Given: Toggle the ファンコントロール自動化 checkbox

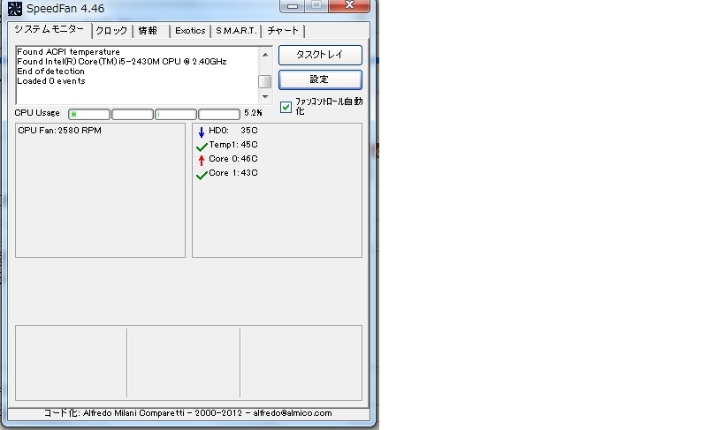Looking at the screenshot, I should tap(286, 107).
